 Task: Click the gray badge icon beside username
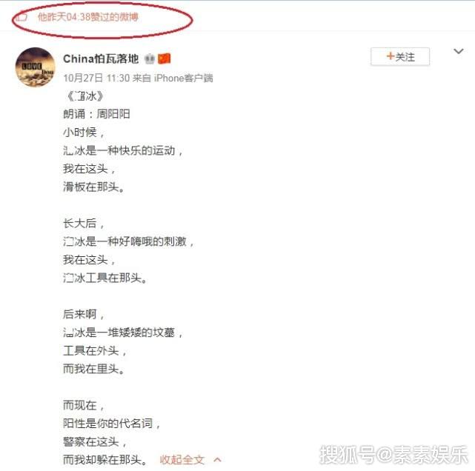tap(150, 59)
